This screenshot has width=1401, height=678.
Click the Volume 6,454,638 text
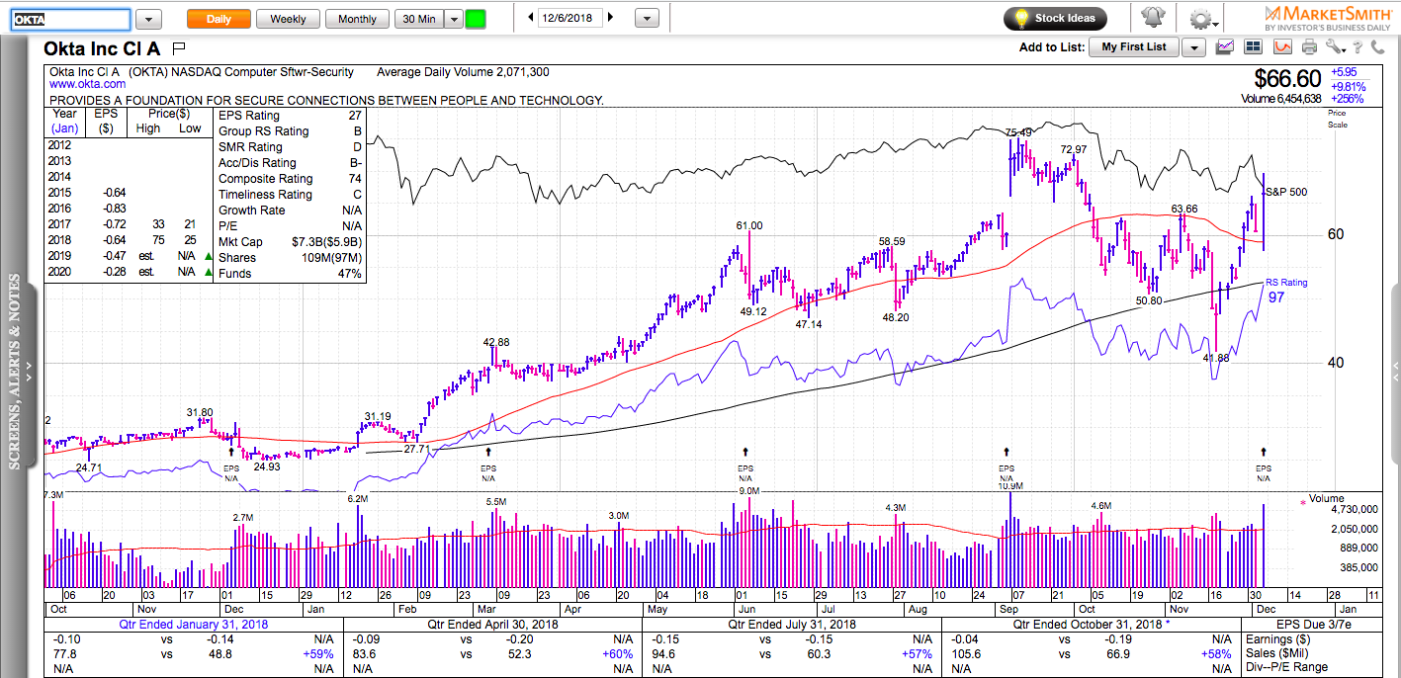(1281, 99)
